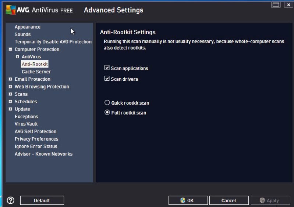The height and width of the screenshot is (207, 294).
Task: Expand the Web Browsing Protection node
Action: 11,87
